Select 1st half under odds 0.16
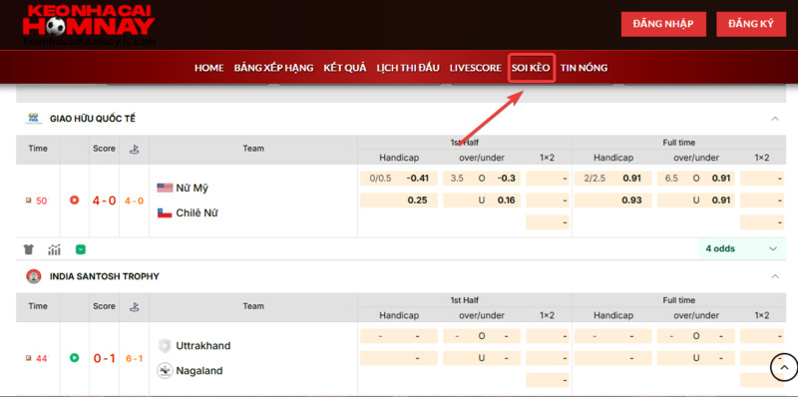 point(507,200)
